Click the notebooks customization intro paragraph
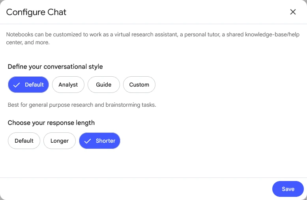 point(153,38)
